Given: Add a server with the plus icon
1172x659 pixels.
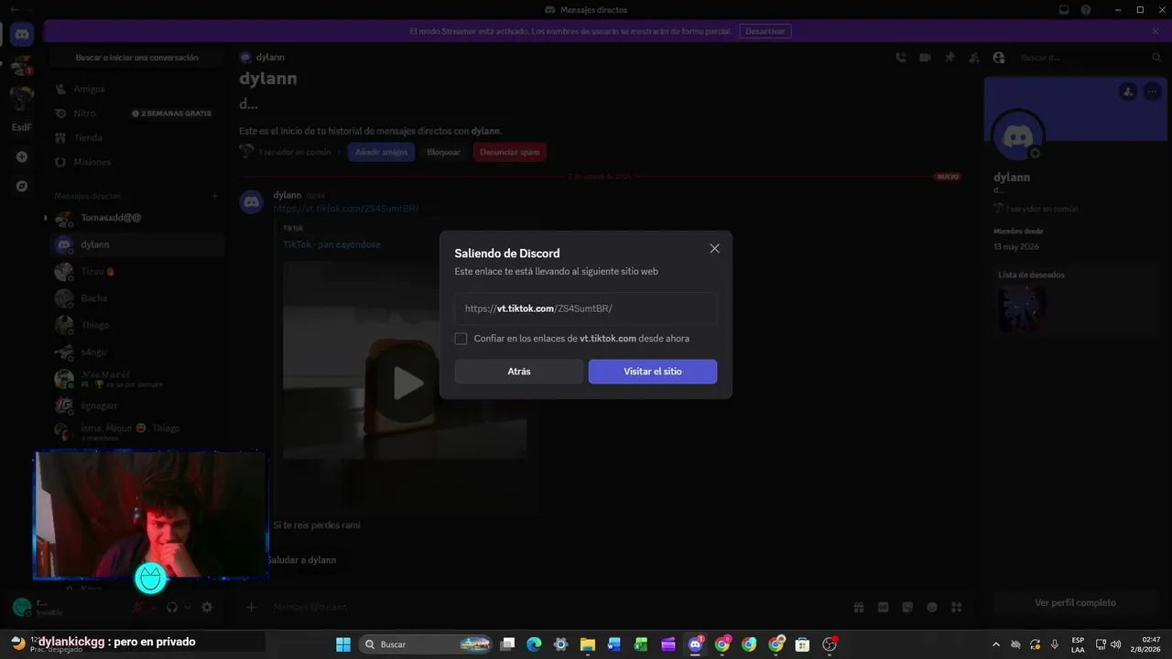Looking at the screenshot, I should (x=22, y=157).
